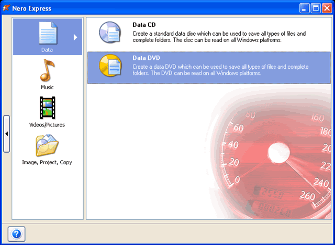The image size is (335, 245).
Task: Expand the arrow beside the Data category
Action: click(x=75, y=37)
